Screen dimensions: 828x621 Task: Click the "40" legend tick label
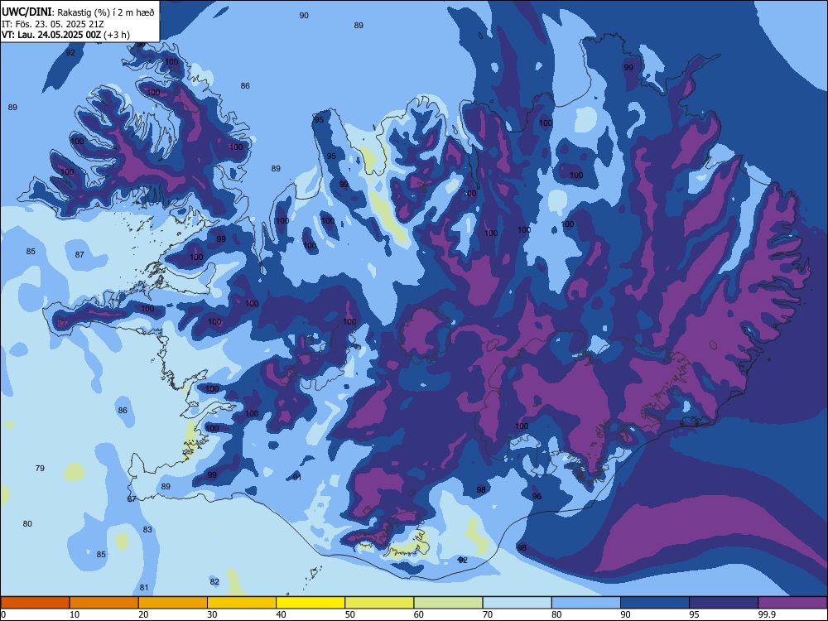coord(281,614)
